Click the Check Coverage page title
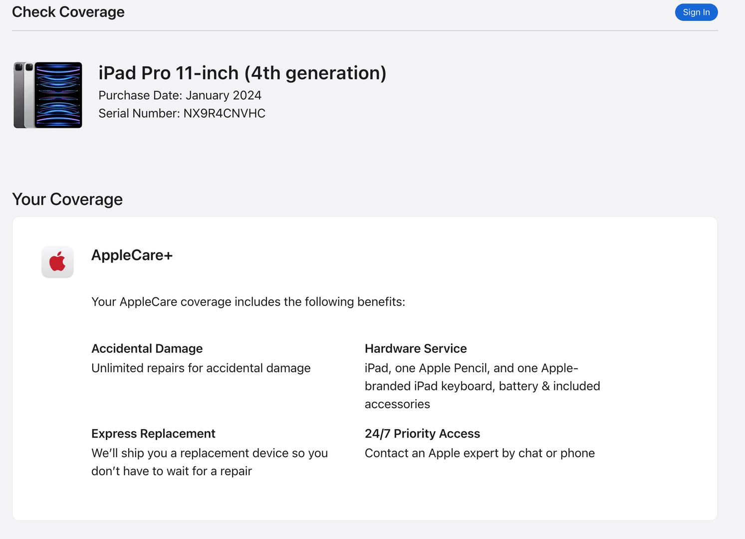 68,12
